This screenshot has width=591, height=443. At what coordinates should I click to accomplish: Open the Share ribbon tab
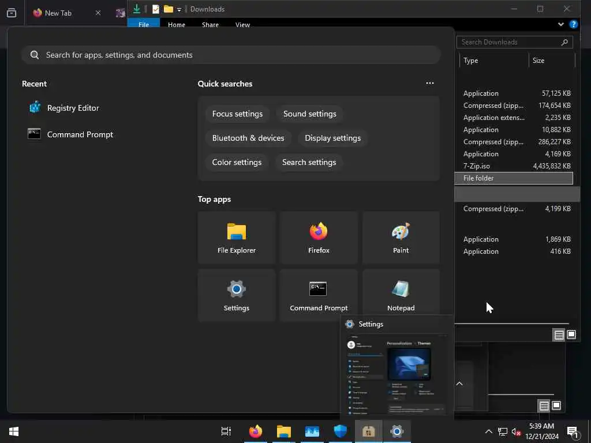[210, 24]
